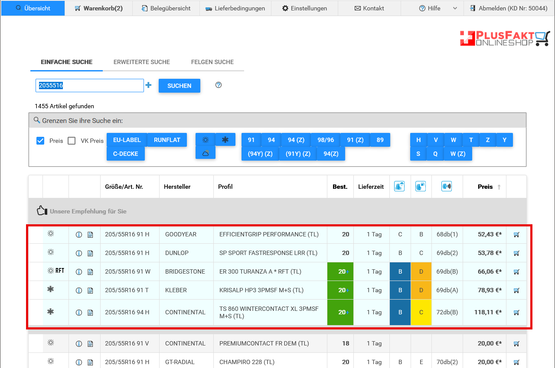The width and height of the screenshot is (555, 368).
Task: Go to the Übersicht menu
Action: pos(33,8)
